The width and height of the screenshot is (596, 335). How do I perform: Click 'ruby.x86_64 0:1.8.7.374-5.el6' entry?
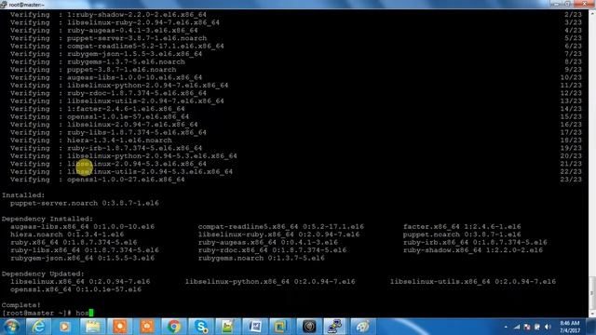74,242
